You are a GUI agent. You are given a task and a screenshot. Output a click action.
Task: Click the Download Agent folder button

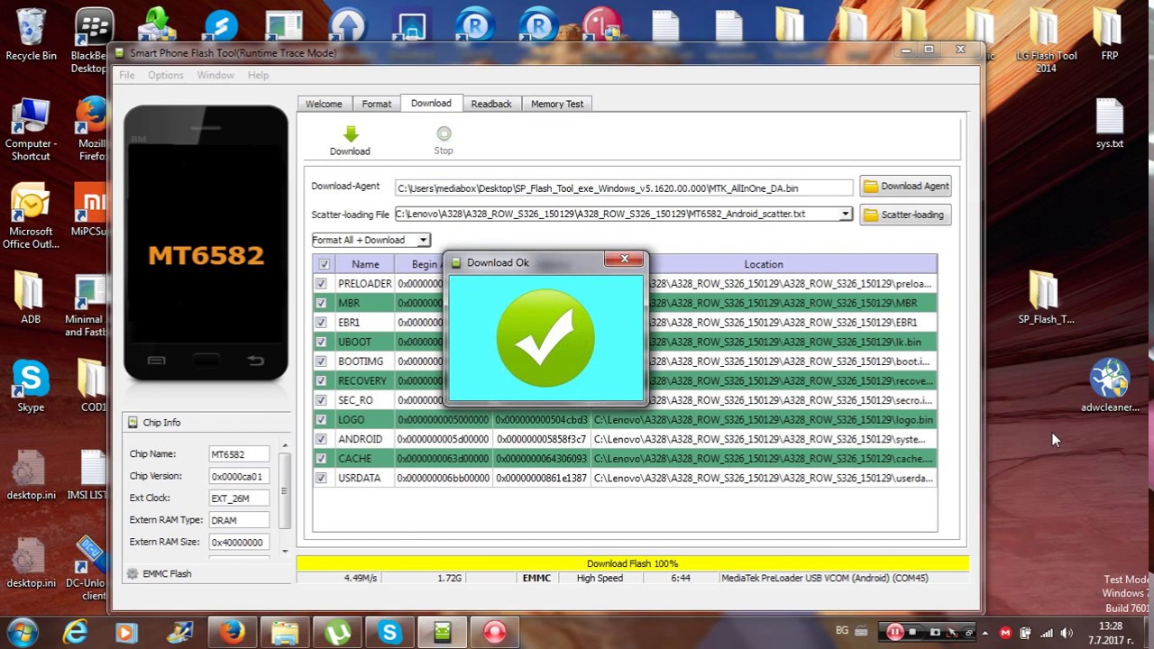coord(905,187)
